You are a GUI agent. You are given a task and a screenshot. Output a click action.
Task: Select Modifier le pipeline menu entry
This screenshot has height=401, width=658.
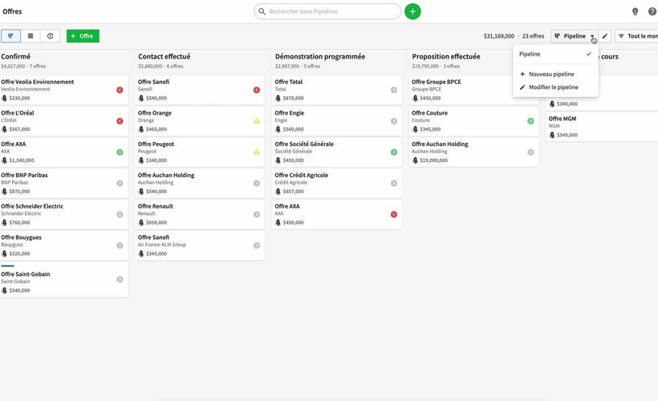(553, 87)
